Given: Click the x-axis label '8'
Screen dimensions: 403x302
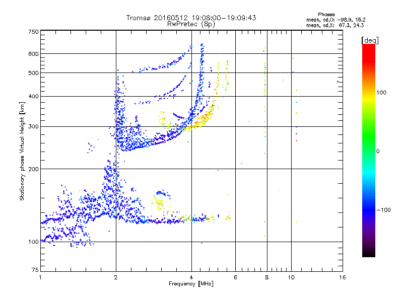Looking at the screenshot, I should 267,277.
